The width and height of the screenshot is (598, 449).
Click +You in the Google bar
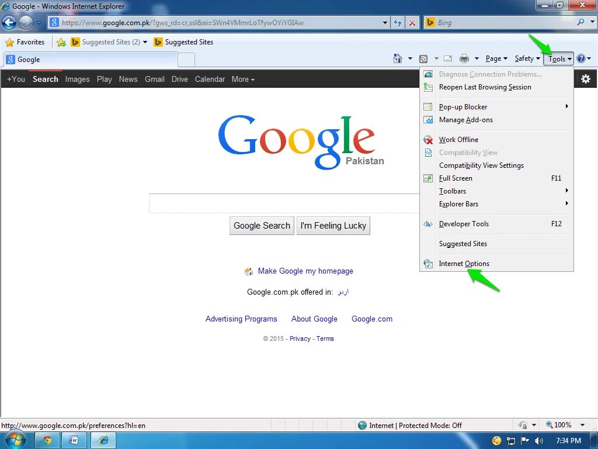click(x=16, y=79)
